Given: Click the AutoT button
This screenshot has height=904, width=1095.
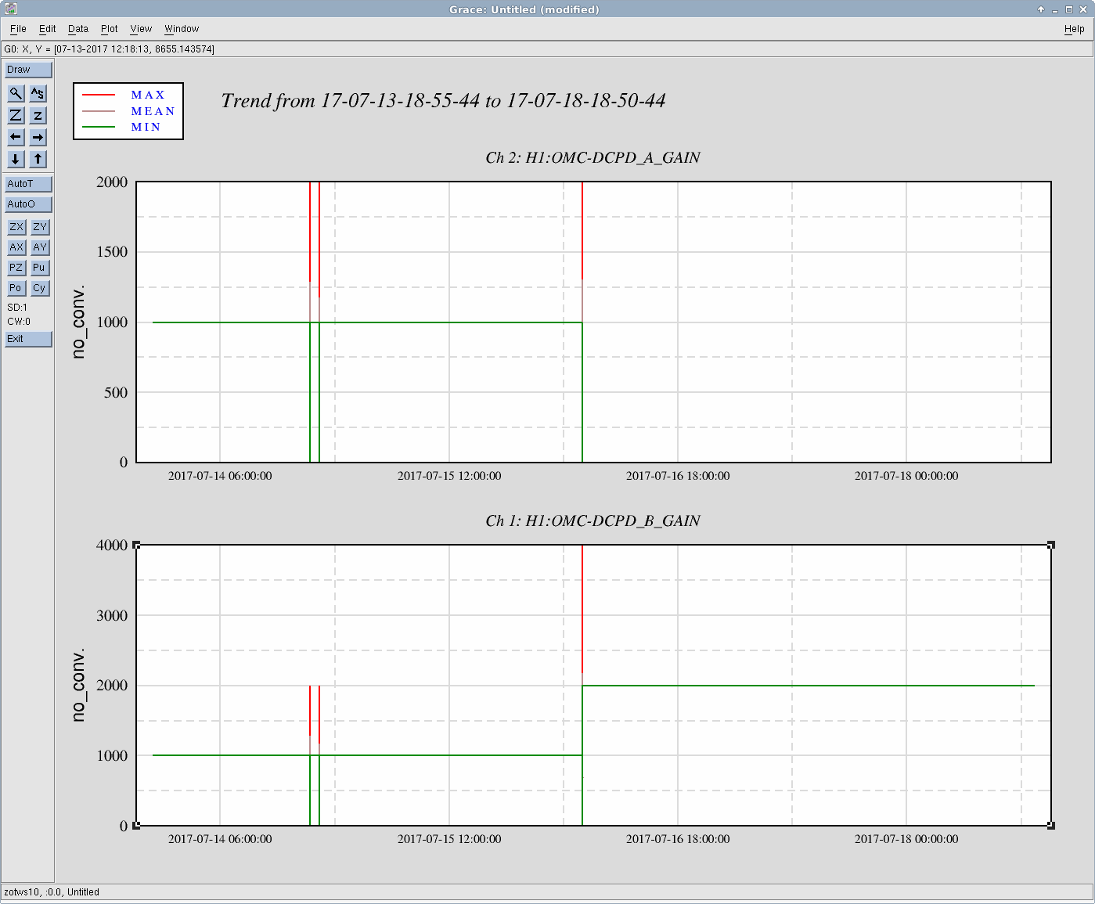Looking at the screenshot, I should (28, 184).
